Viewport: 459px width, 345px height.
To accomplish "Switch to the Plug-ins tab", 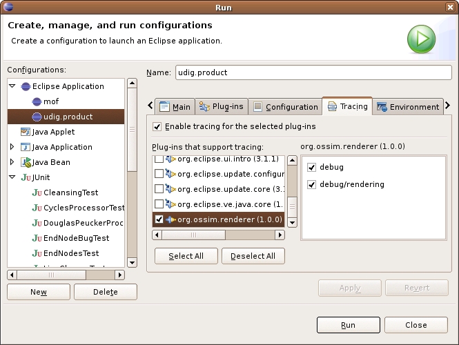I will coord(222,106).
